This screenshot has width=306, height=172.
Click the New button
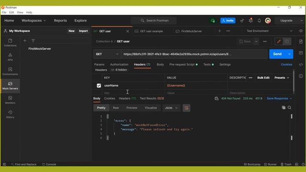click(71, 31)
